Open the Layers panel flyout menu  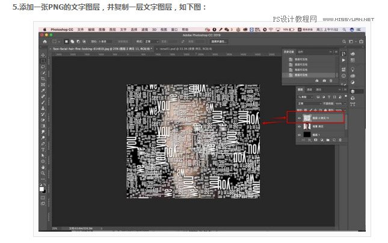pos(345,90)
